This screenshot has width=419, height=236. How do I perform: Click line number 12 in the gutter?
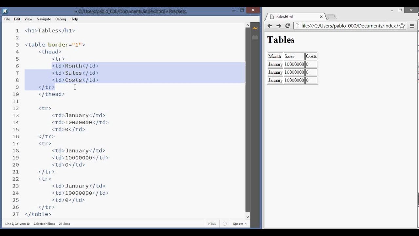coord(16,108)
